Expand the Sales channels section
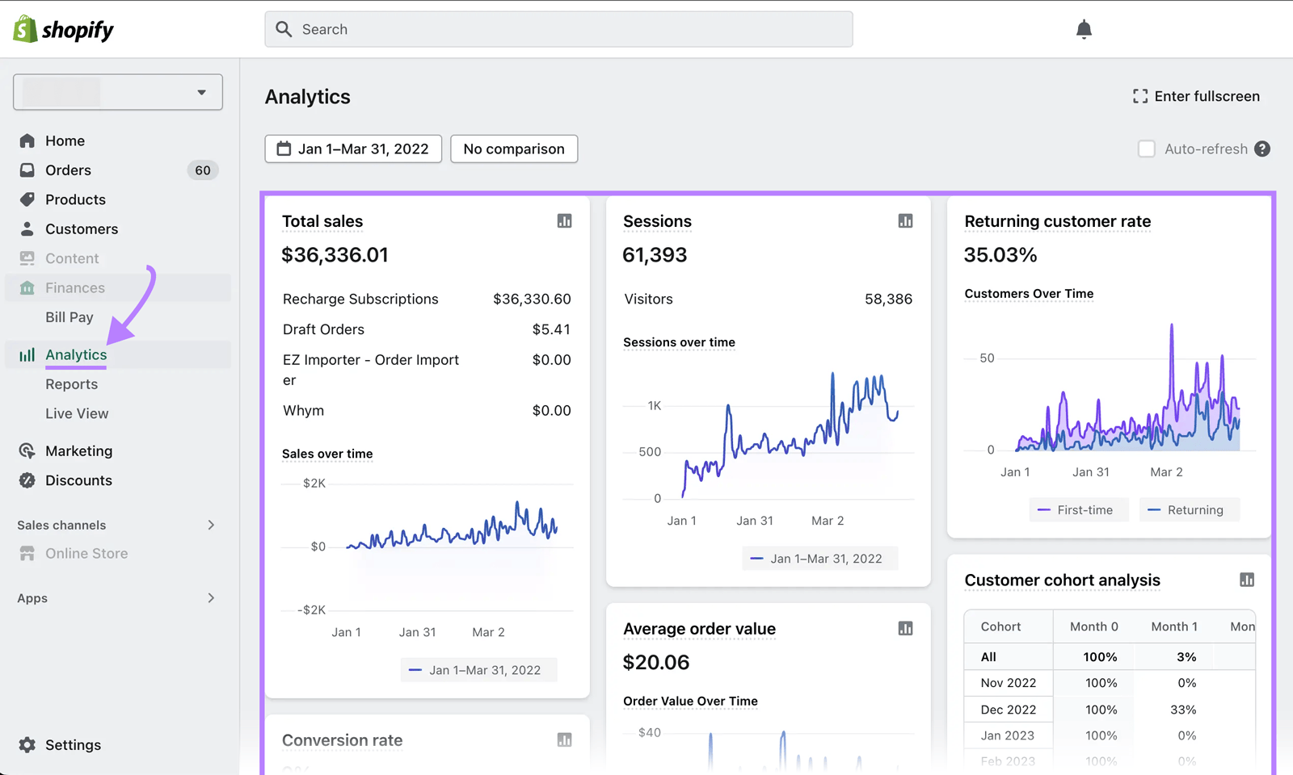The width and height of the screenshot is (1293, 775). (x=211, y=524)
